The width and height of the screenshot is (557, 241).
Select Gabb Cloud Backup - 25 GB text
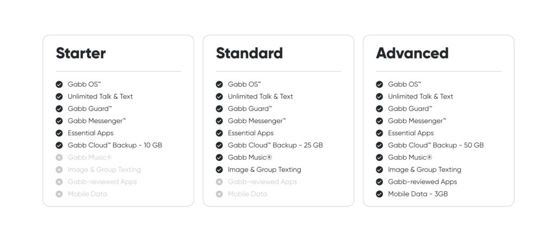[275, 145]
